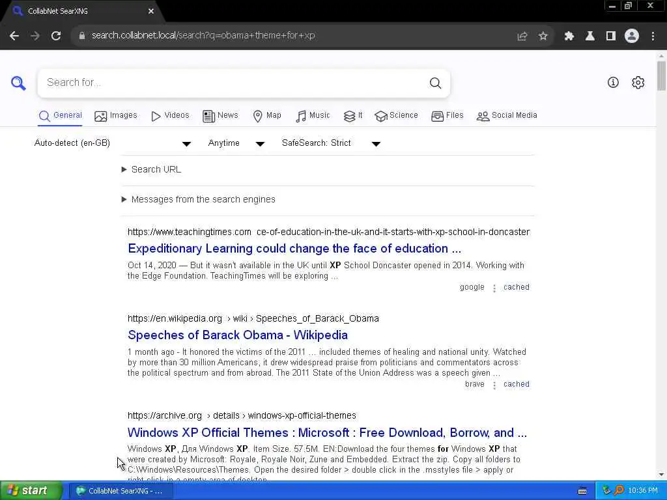667x500 pixels.
Task: Switch to the Social Media tab
Action: (x=507, y=116)
